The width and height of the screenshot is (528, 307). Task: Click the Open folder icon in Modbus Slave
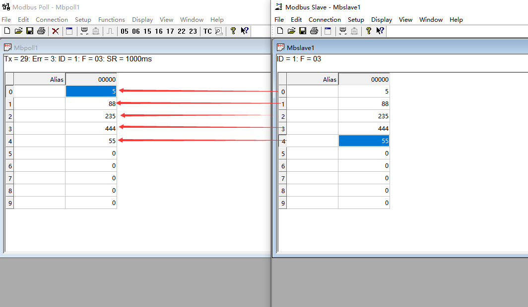tap(291, 31)
